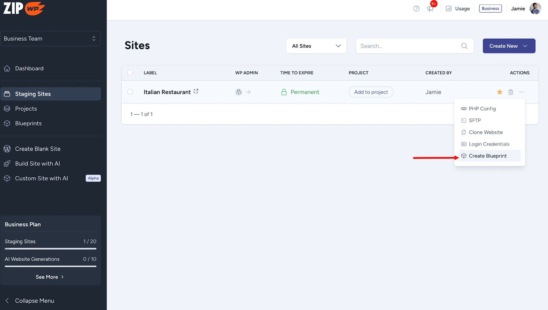This screenshot has height=310, width=548.
Task: Click the search magnifier icon
Action: tap(464, 46)
